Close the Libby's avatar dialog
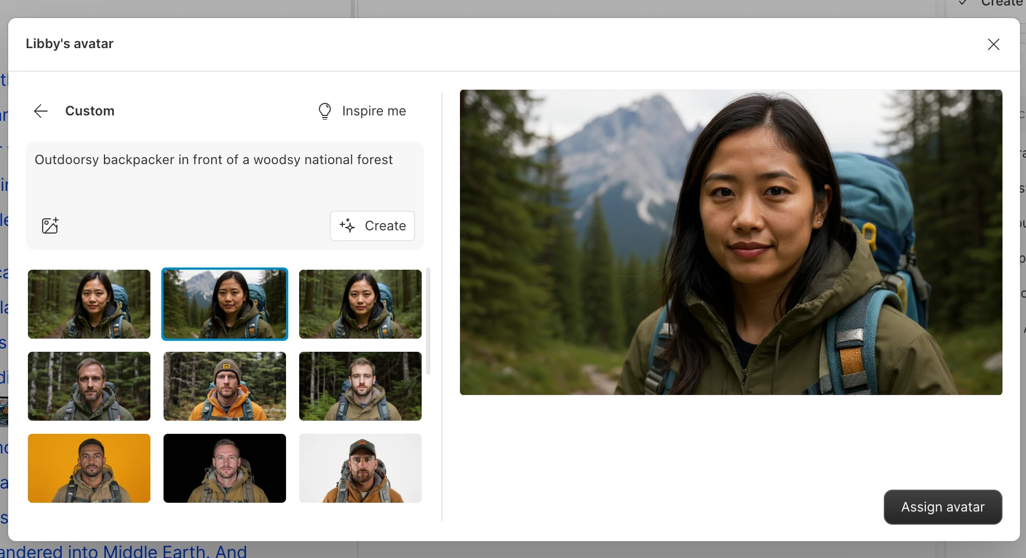The height and width of the screenshot is (558, 1026). coord(993,44)
